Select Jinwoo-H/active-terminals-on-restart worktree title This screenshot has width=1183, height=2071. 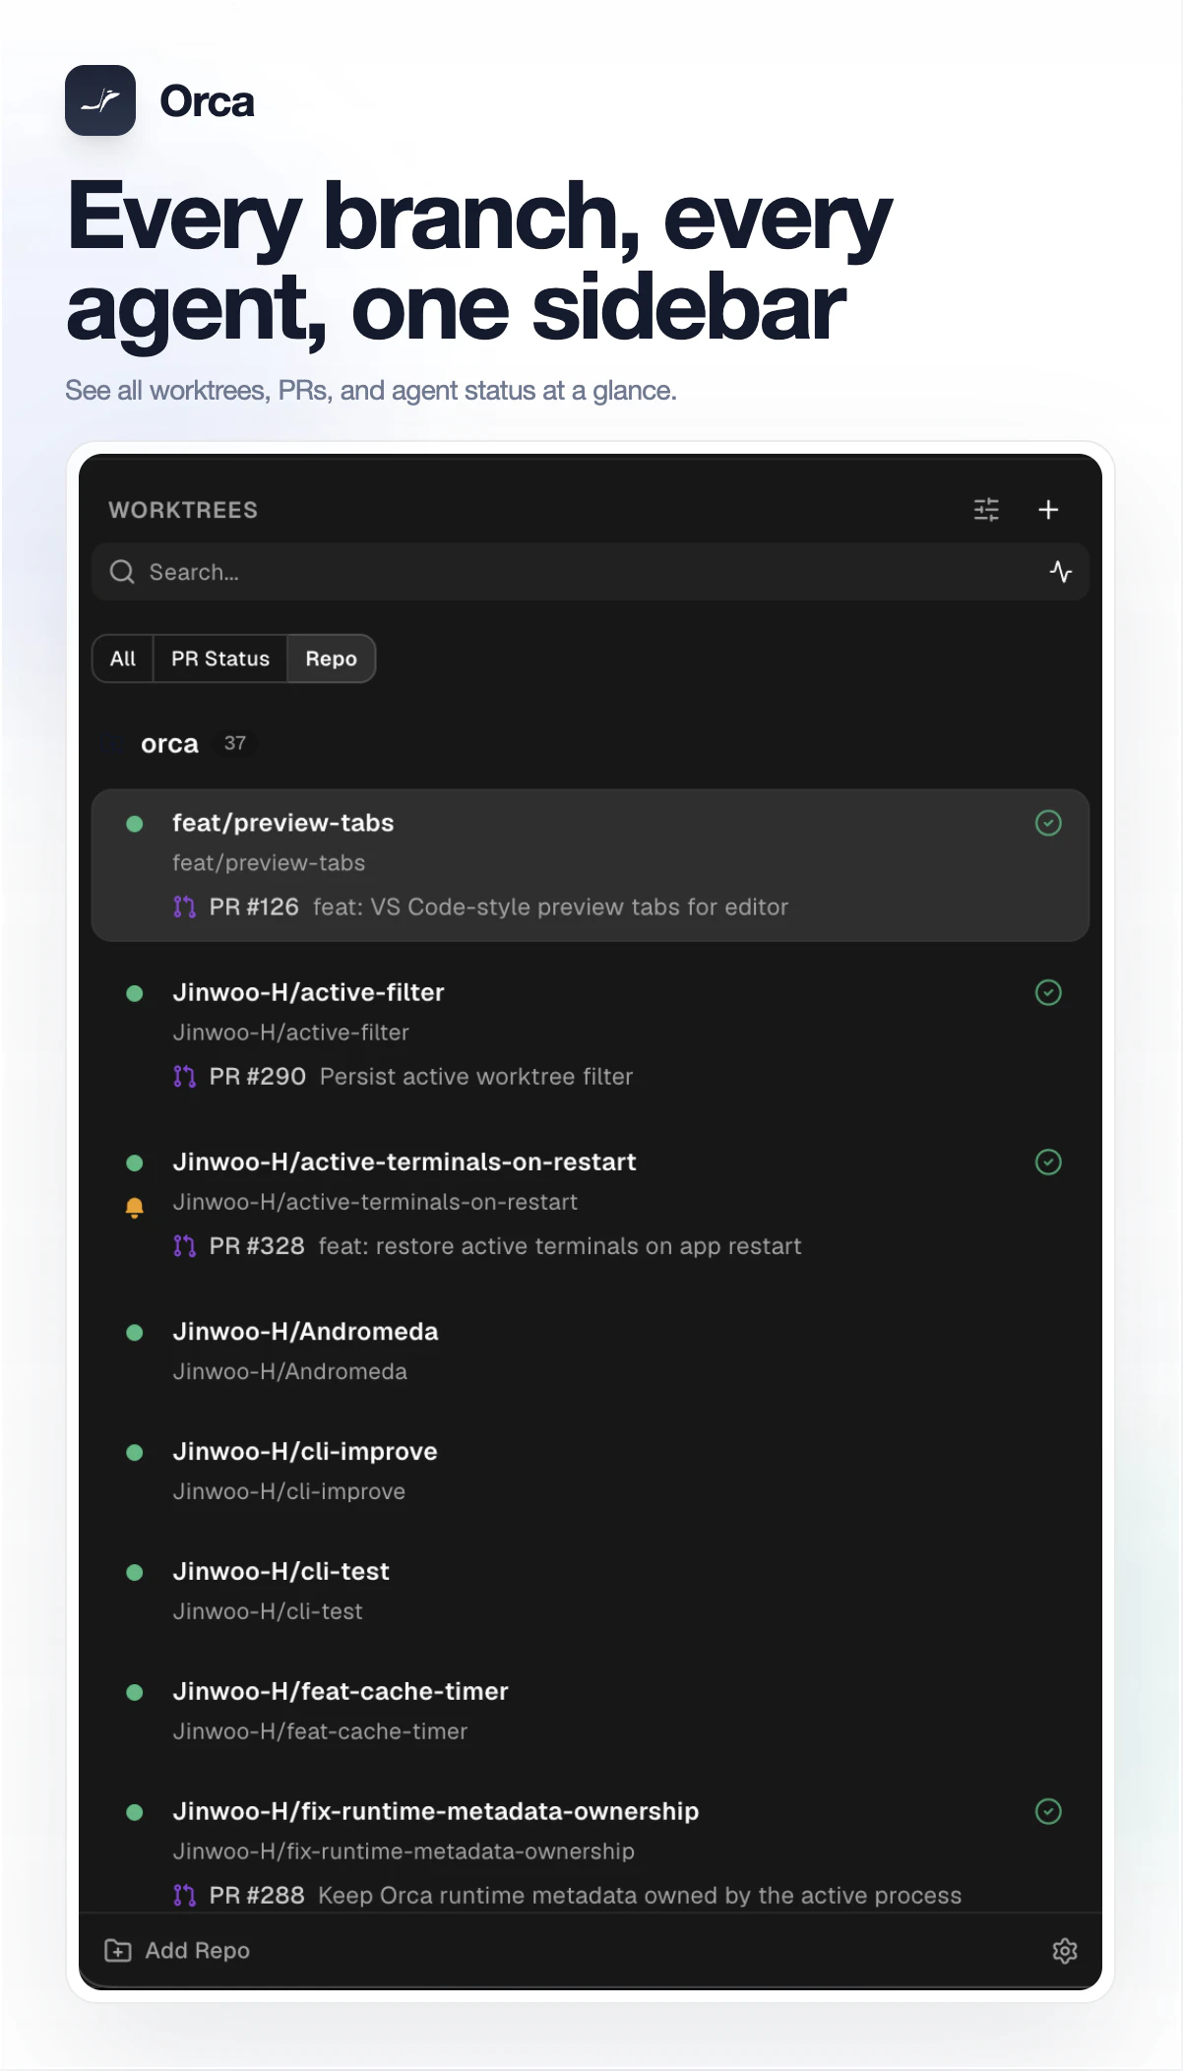click(405, 1161)
